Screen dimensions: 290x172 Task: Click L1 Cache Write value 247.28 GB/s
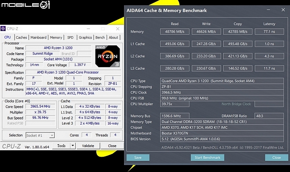coord(206,44)
